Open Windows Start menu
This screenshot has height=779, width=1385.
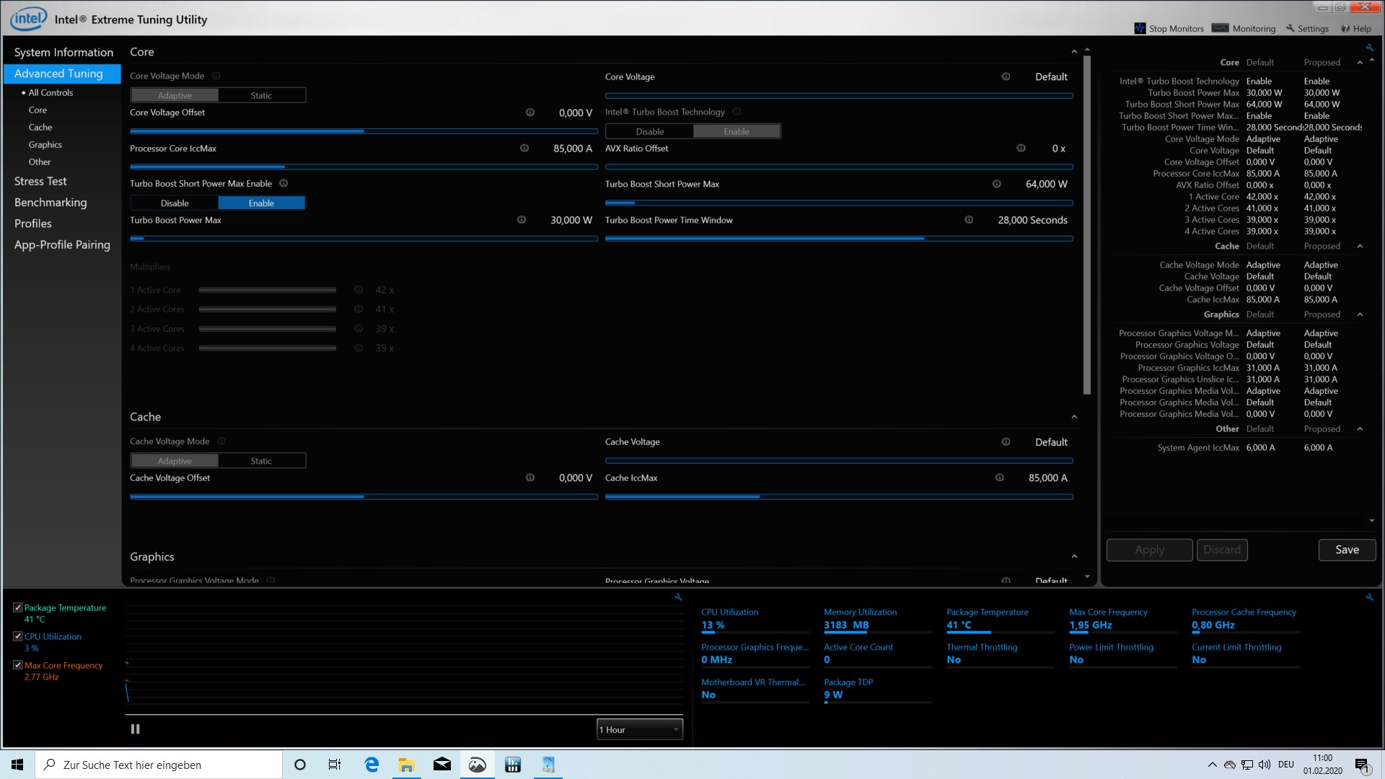(17, 765)
